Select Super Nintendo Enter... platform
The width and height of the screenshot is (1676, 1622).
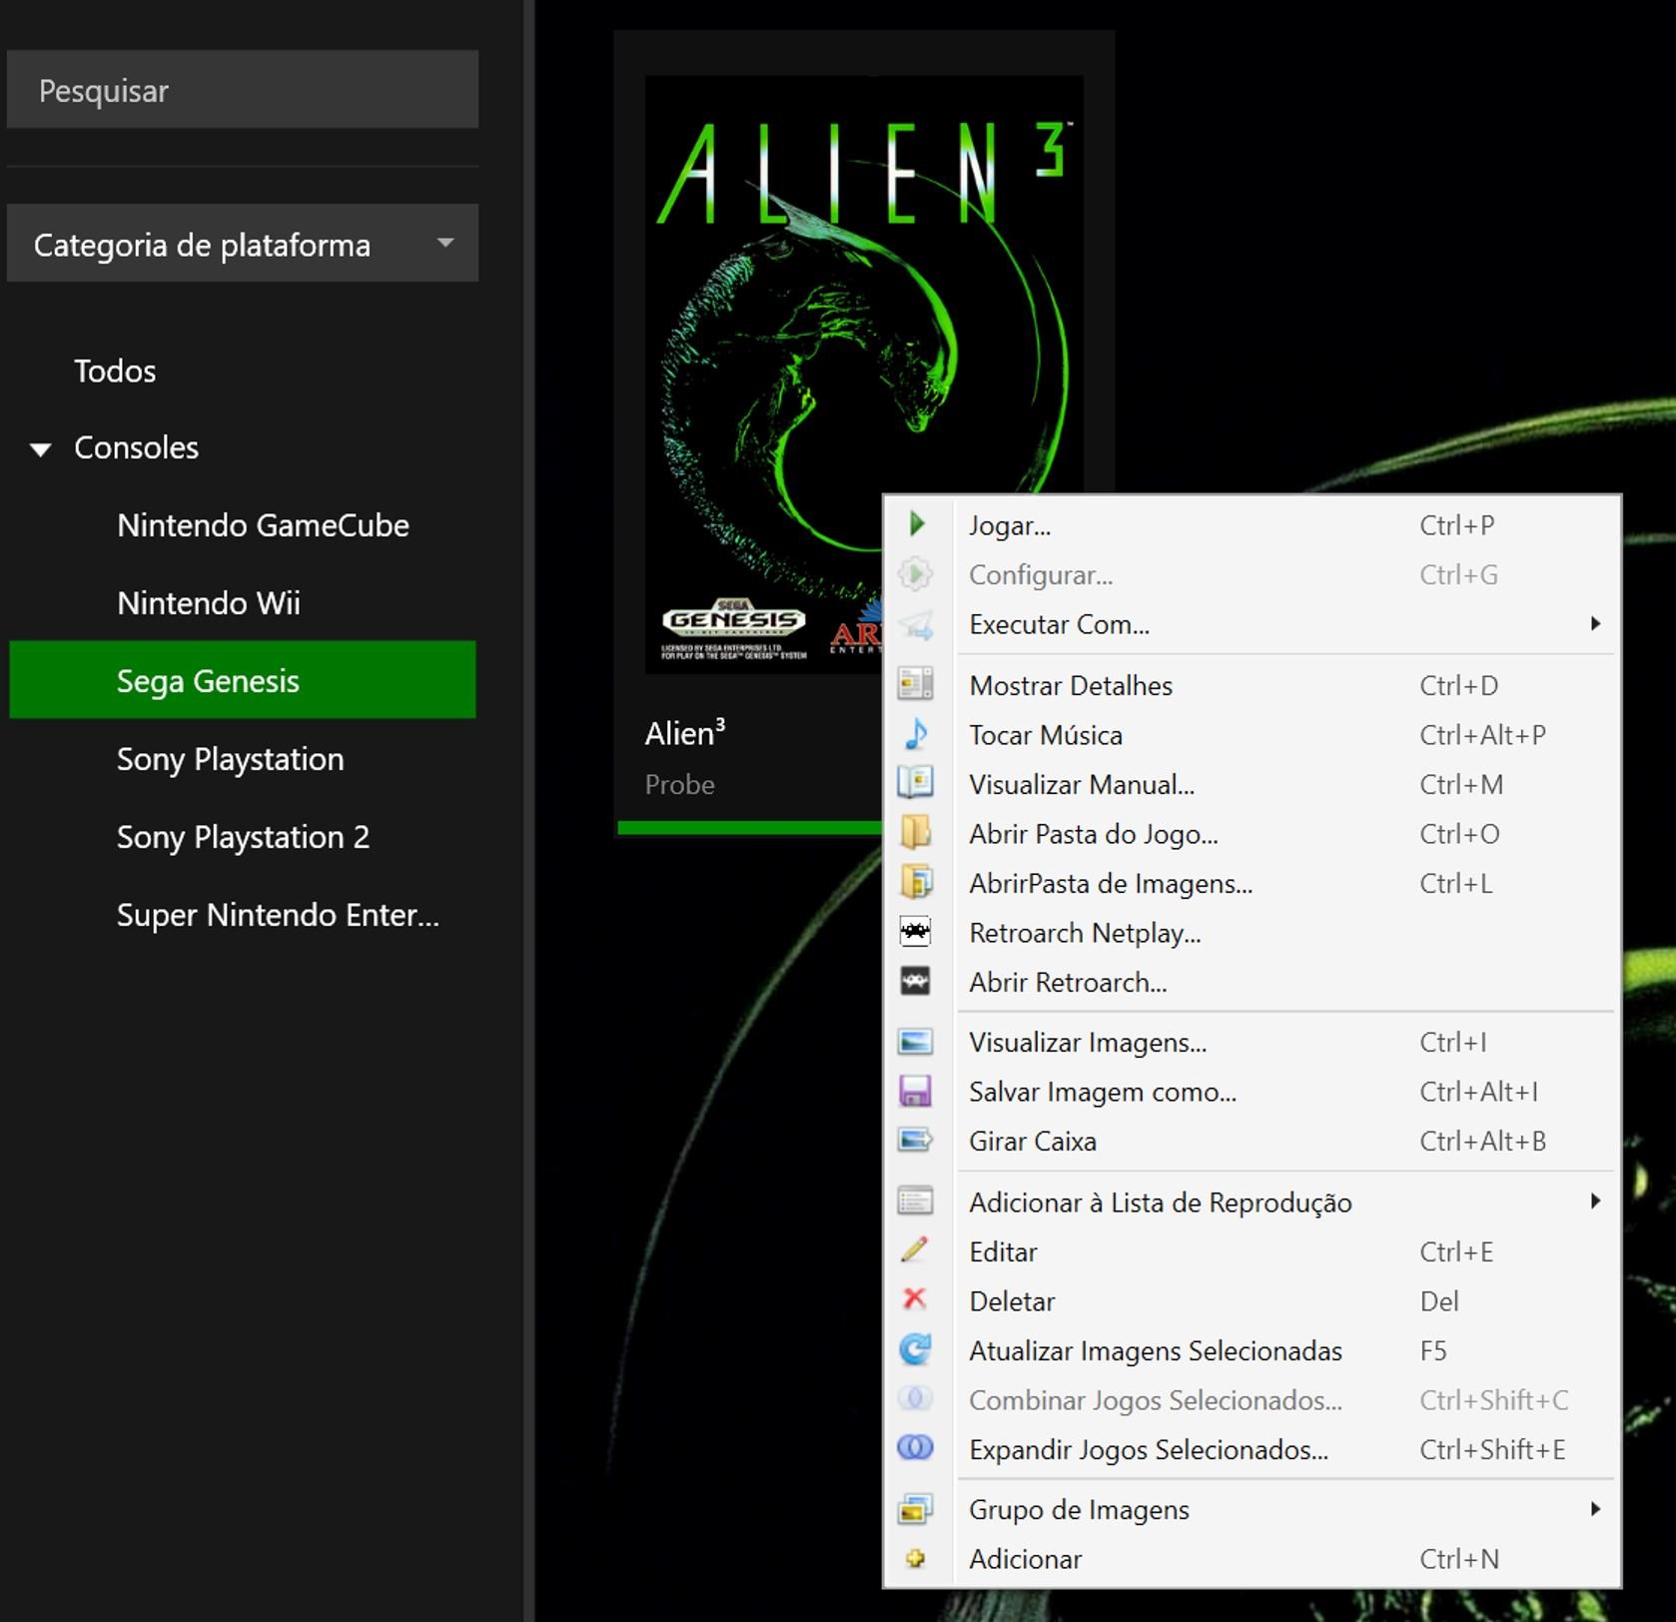click(278, 915)
